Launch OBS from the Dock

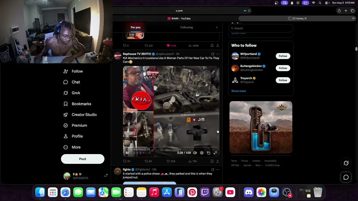tap(287, 192)
